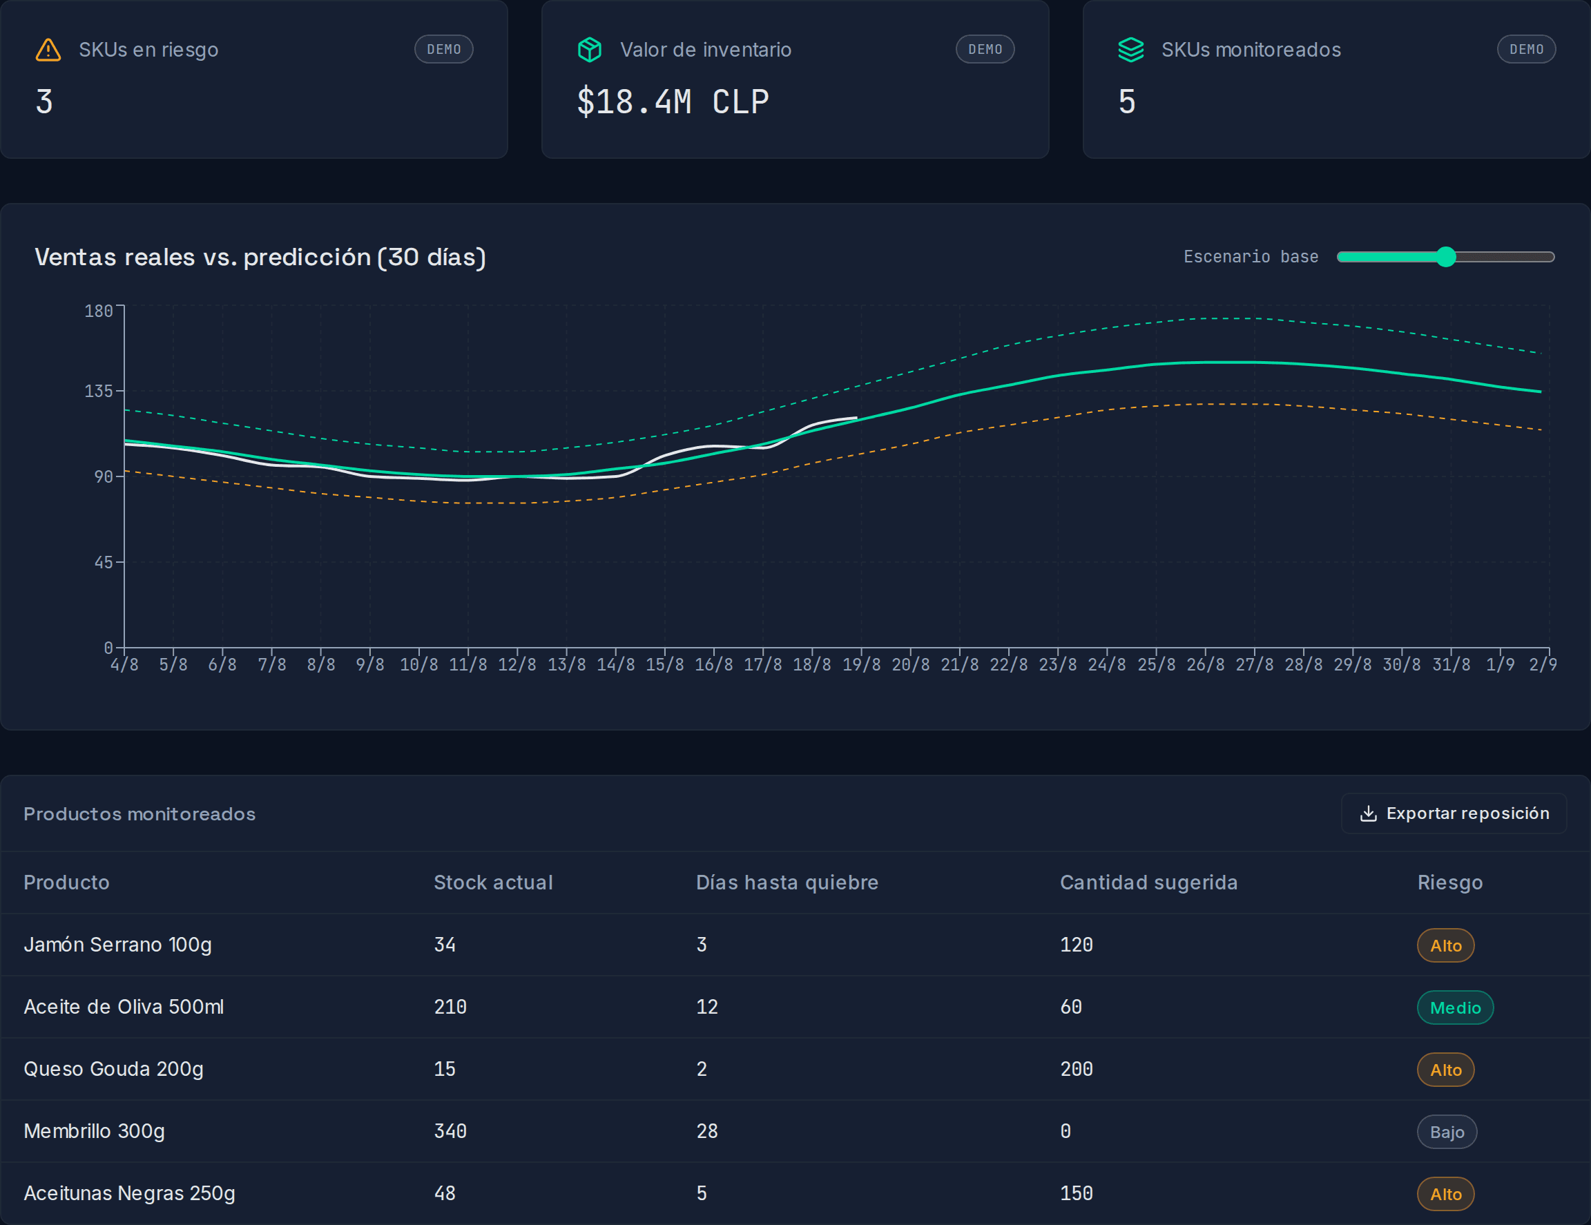Click the Exportar reposición button
Image resolution: width=1591 pixels, height=1225 pixels.
[x=1454, y=813]
